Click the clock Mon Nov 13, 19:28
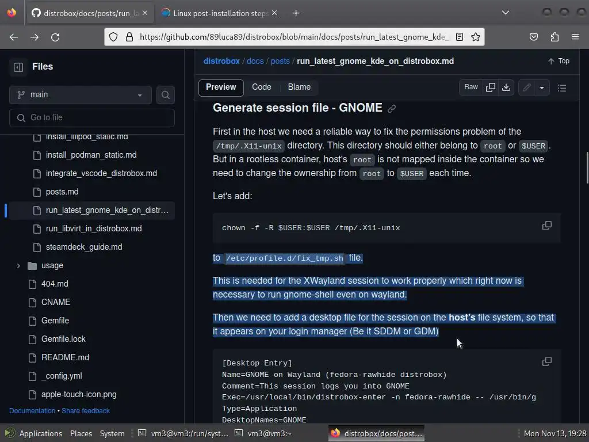The height and width of the screenshot is (442, 589). (555, 433)
